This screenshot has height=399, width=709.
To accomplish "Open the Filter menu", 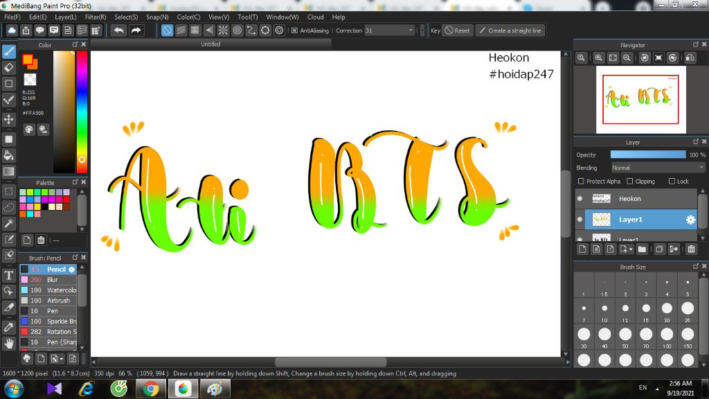I will 96,17.
